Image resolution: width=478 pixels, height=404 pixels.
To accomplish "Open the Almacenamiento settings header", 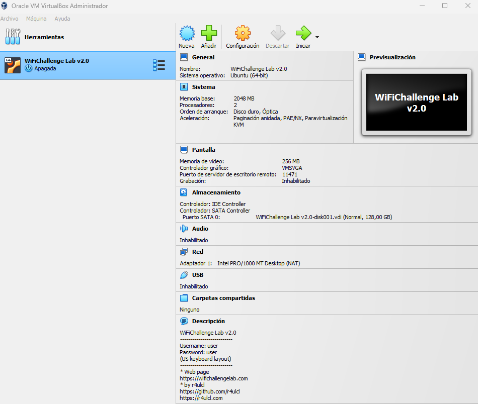I will [216, 192].
